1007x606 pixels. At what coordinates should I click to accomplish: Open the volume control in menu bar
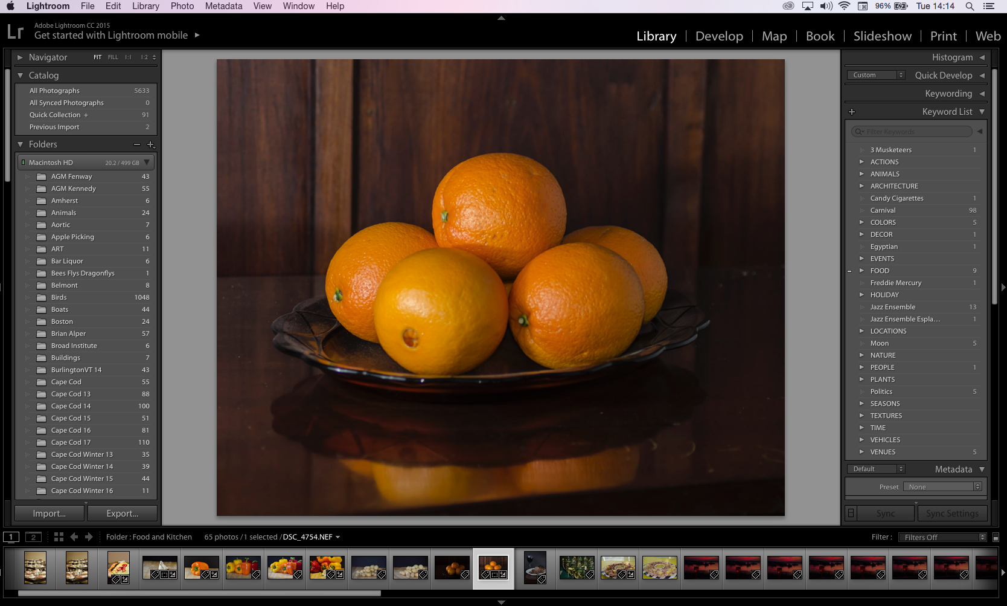tap(826, 6)
